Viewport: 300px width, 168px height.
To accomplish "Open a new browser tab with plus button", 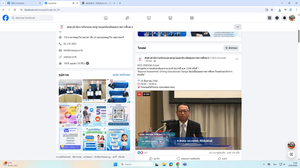I will click(x=120, y=3).
